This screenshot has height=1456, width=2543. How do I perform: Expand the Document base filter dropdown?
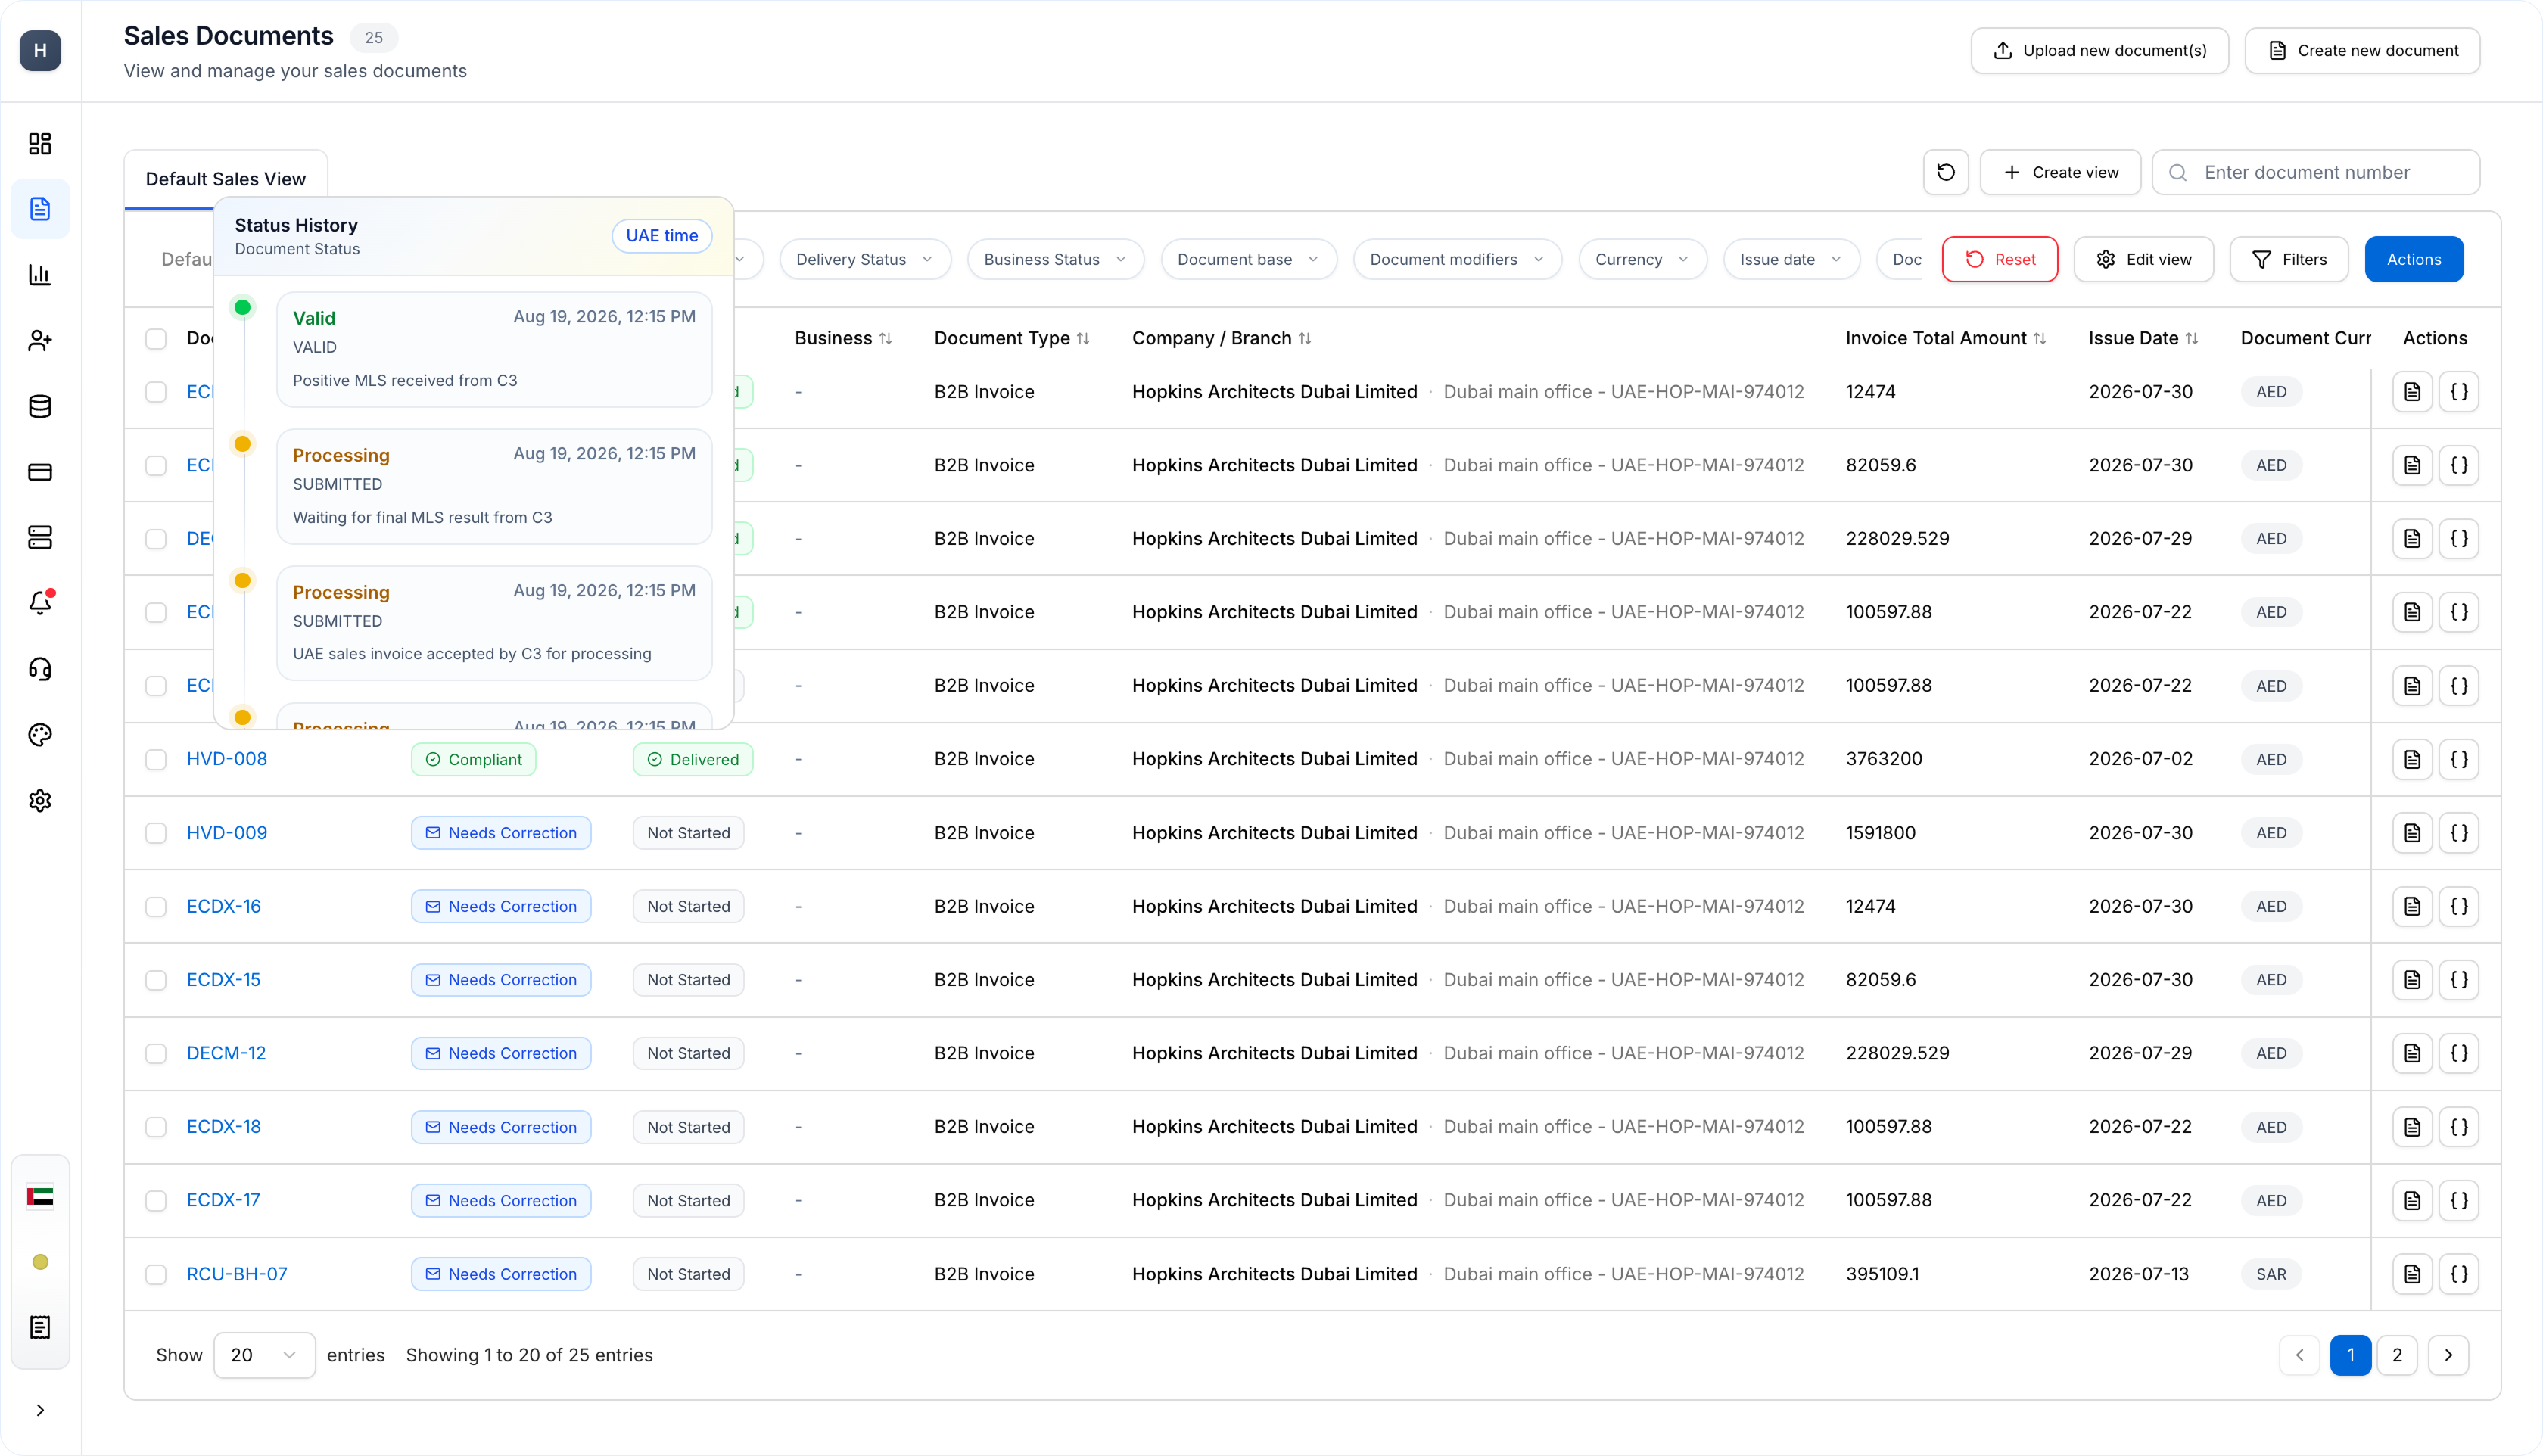1248,259
